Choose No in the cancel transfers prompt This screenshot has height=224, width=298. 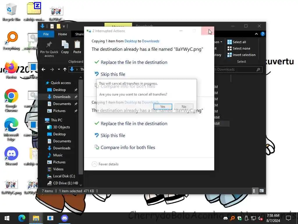[x=184, y=106]
